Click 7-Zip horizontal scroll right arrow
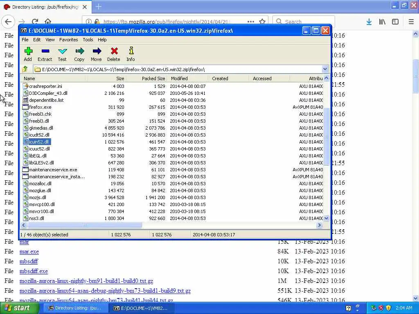Image resolution: width=419 pixels, height=314 pixels. [x=319, y=225]
